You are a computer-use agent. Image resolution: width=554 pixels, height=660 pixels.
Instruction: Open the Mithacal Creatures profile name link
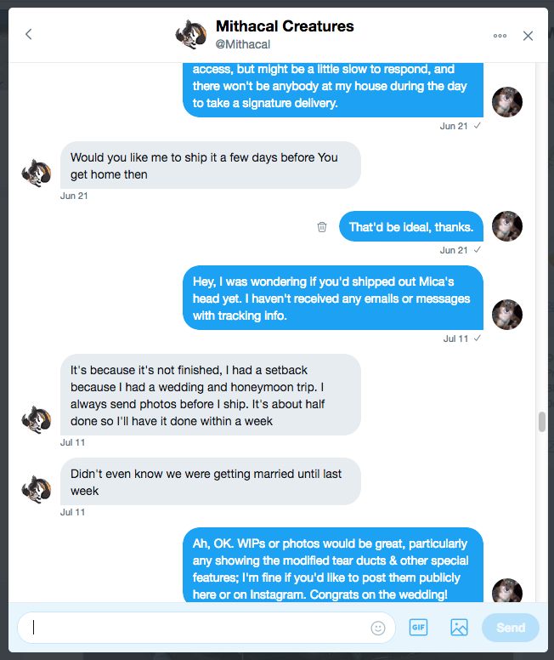(285, 26)
